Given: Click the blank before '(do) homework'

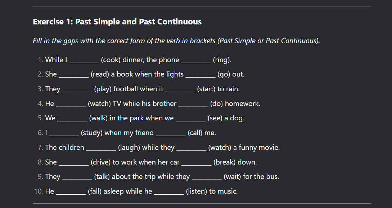Looking at the screenshot, I should tap(193, 104).
